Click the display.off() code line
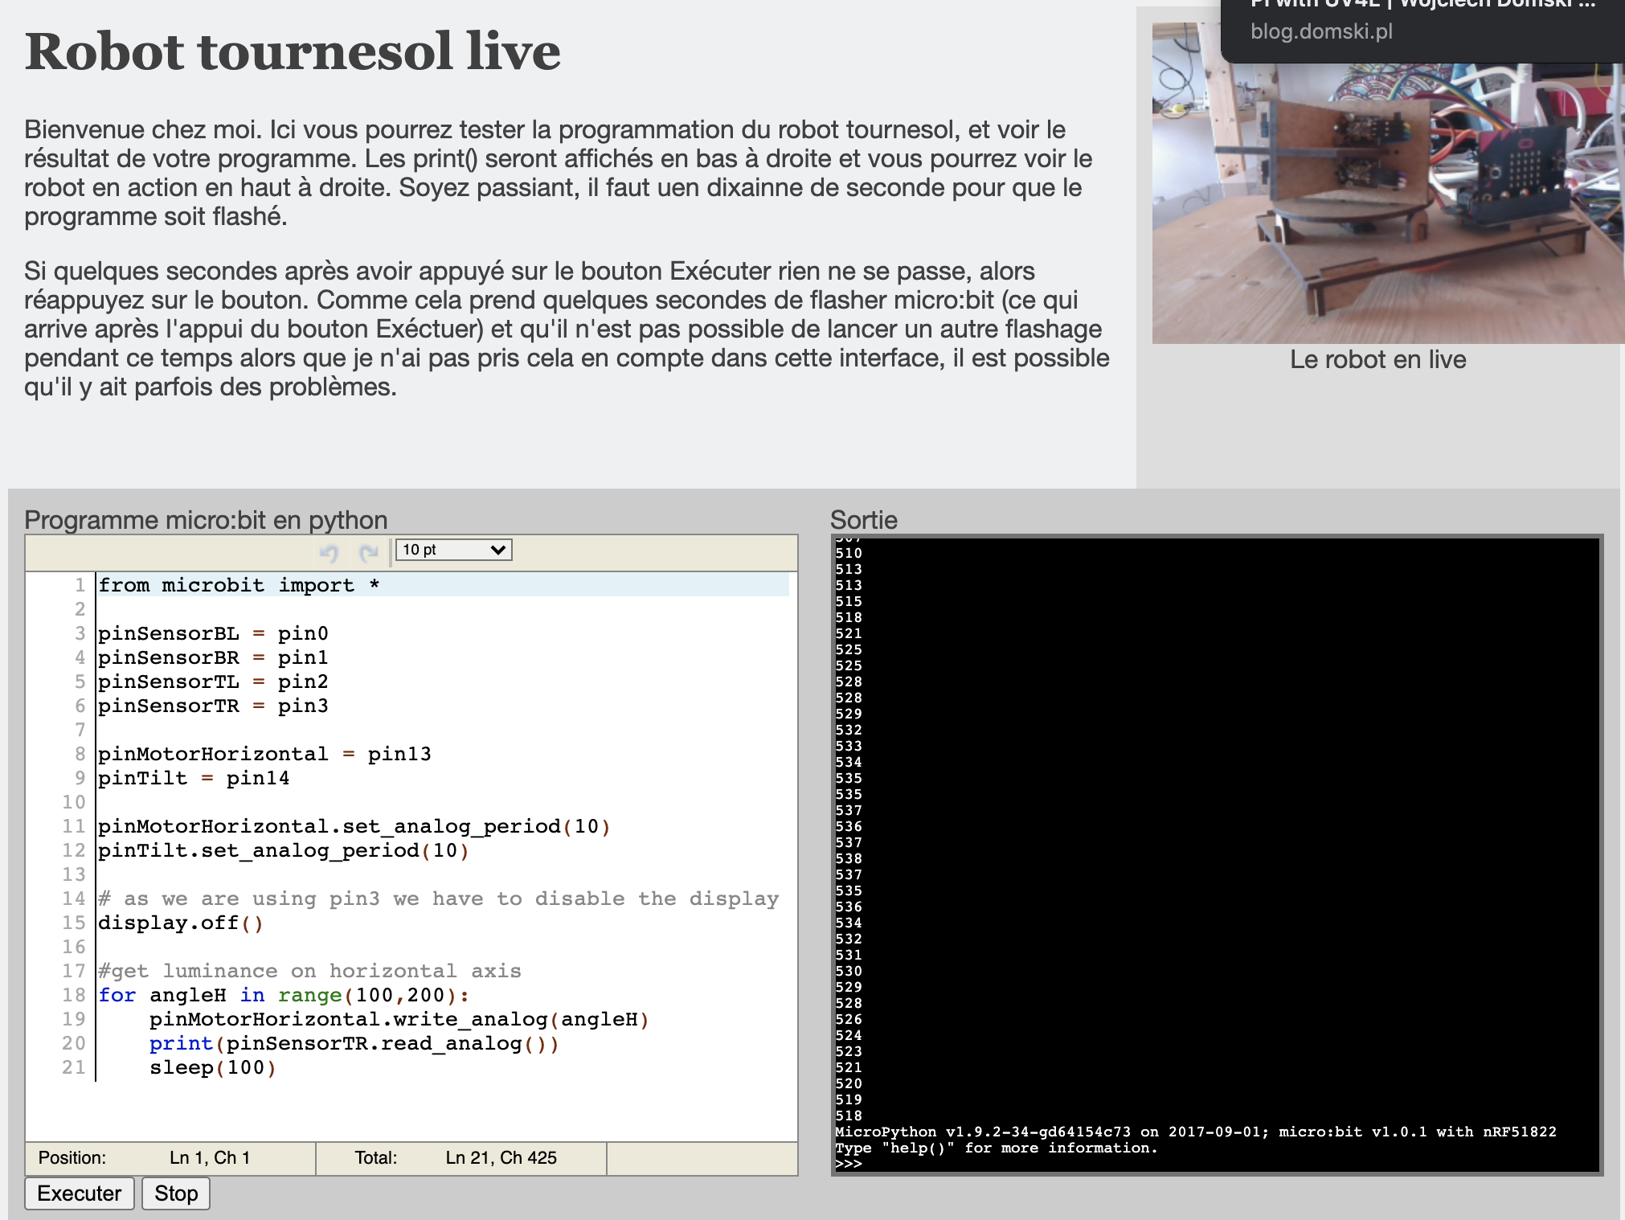 (x=180, y=923)
